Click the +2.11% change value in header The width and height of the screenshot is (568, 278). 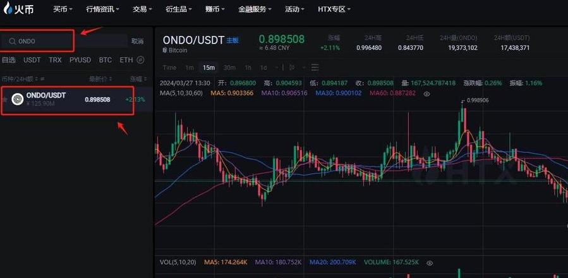330,48
